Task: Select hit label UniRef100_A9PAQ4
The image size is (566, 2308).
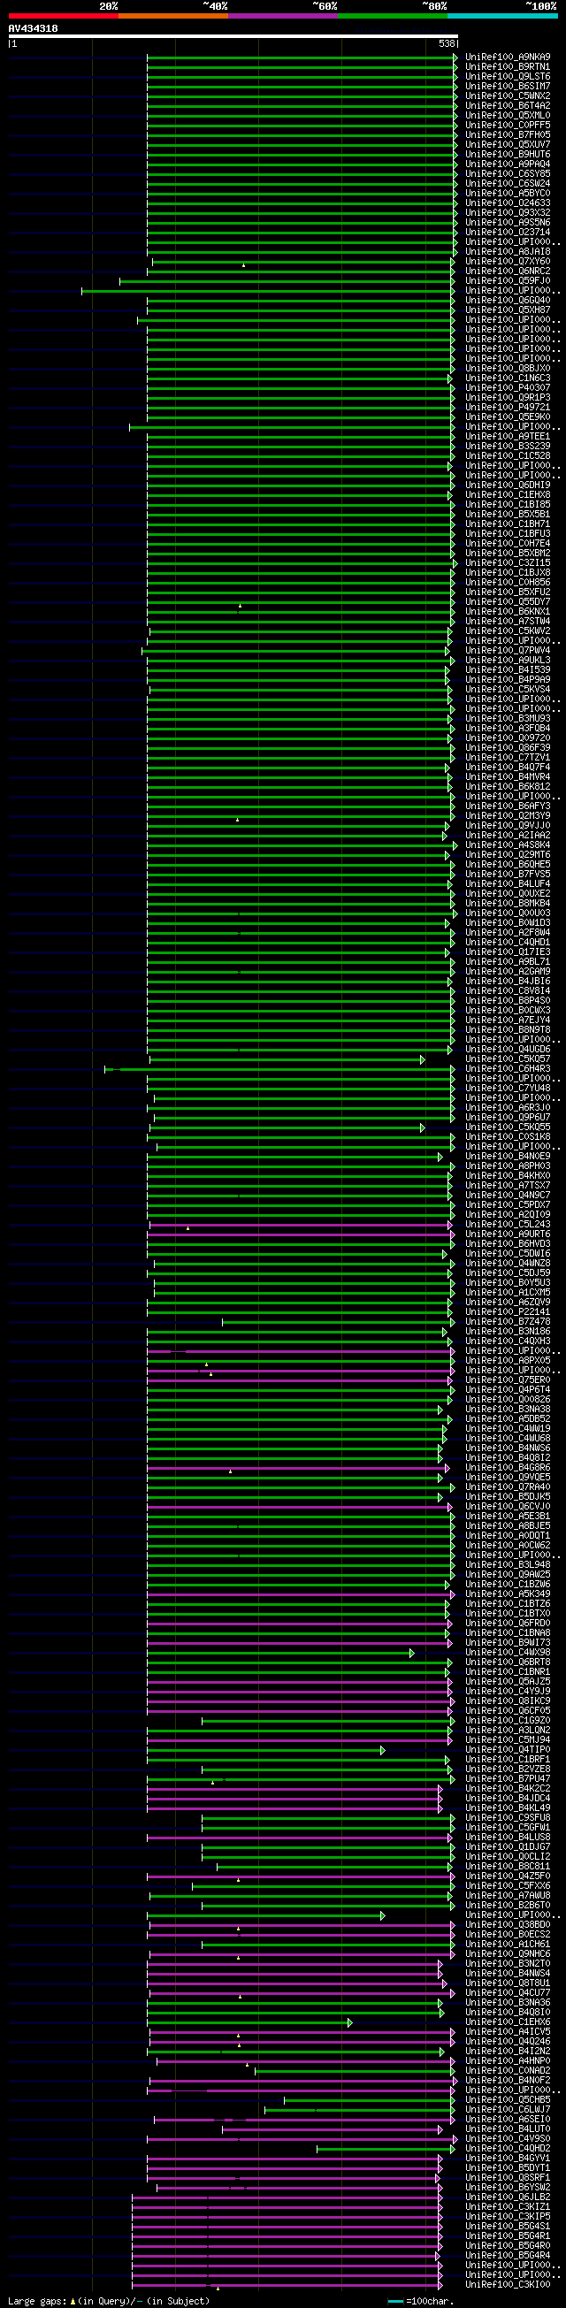Action: [508, 164]
